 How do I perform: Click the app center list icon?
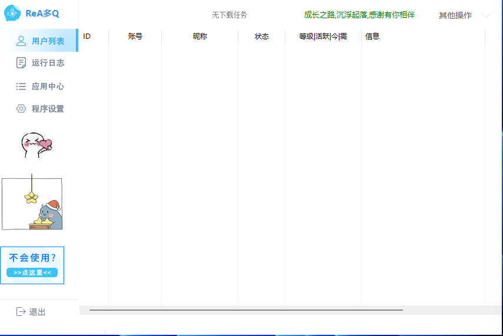(21, 87)
